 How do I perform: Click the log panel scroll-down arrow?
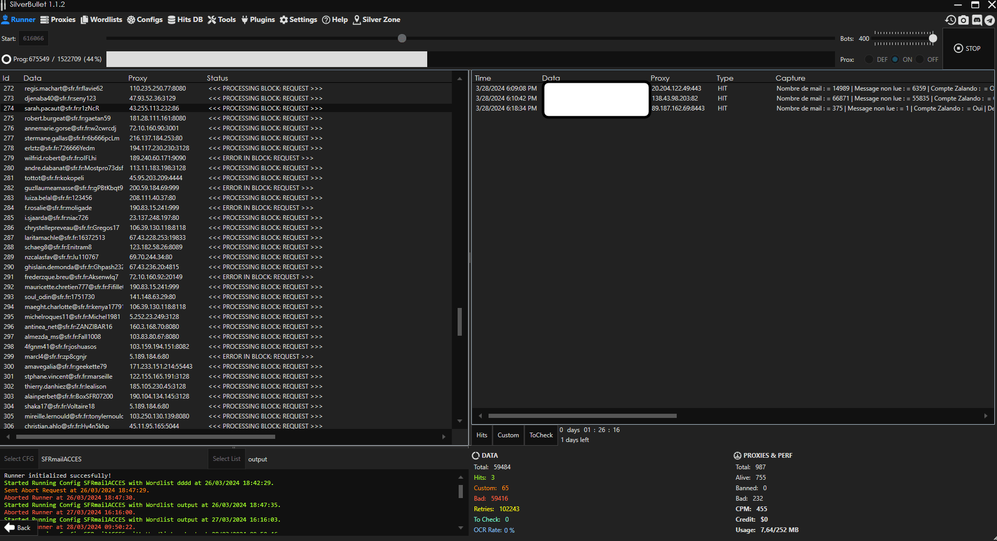(461, 527)
